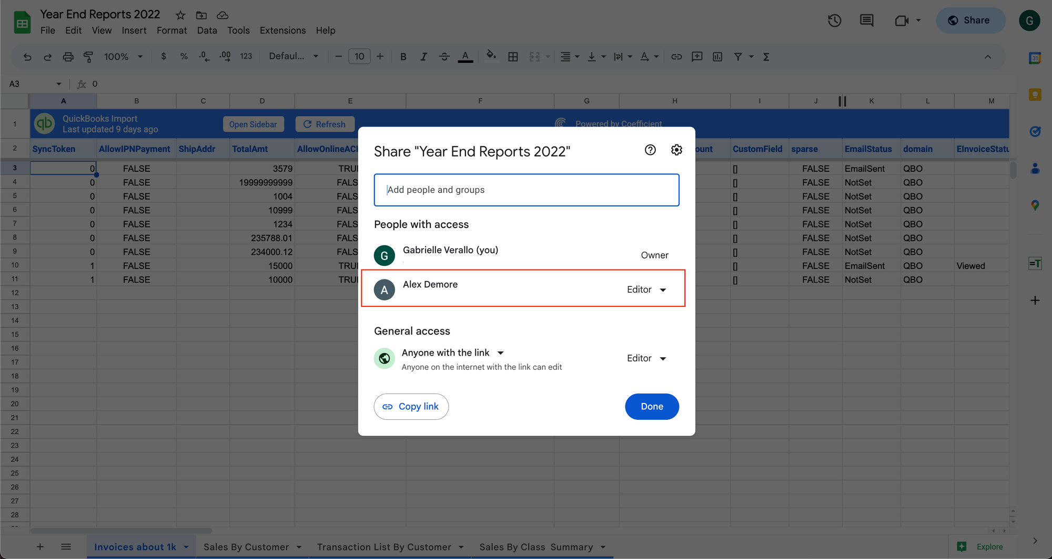Click the Explore button
This screenshot has height=559, width=1052.
coord(981,547)
